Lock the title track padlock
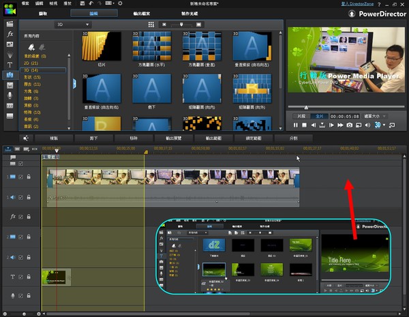409x317 pixels. click(x=29, y=276)
